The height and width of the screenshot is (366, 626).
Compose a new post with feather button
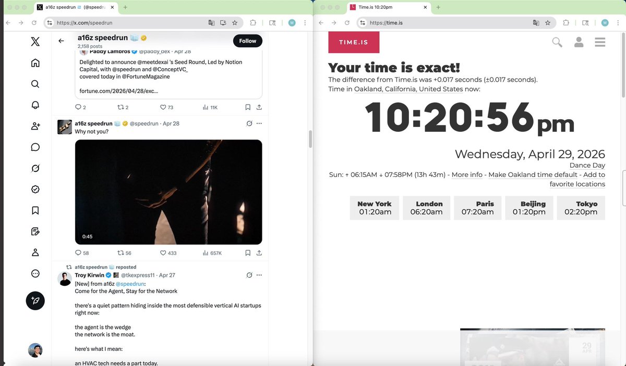35,300
